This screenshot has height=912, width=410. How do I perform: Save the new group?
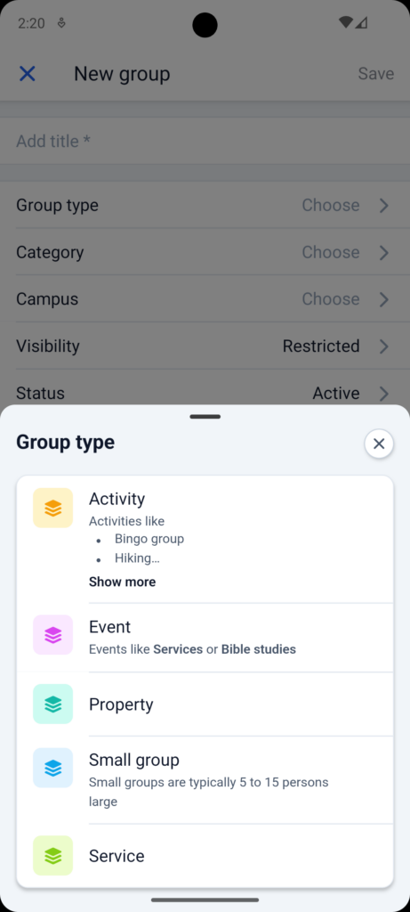point(375,74)
